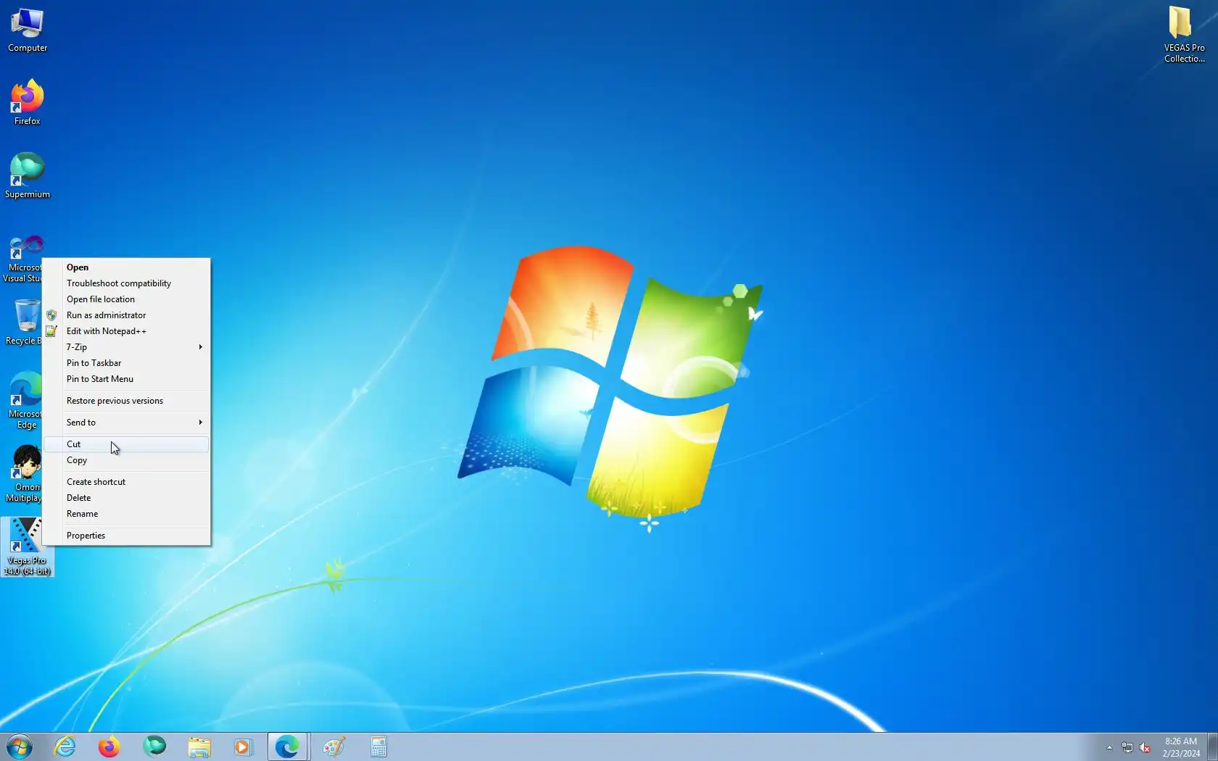Open Calculator from the taskbar
Image resolution: width=1218 pixels, height=761 pixels.
pos(378,747)
